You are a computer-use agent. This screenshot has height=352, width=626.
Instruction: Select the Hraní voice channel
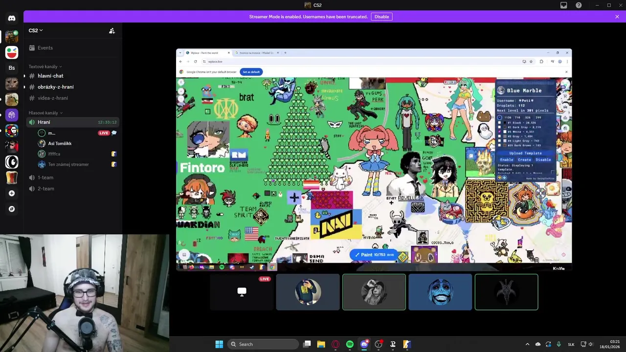(72, 122)
